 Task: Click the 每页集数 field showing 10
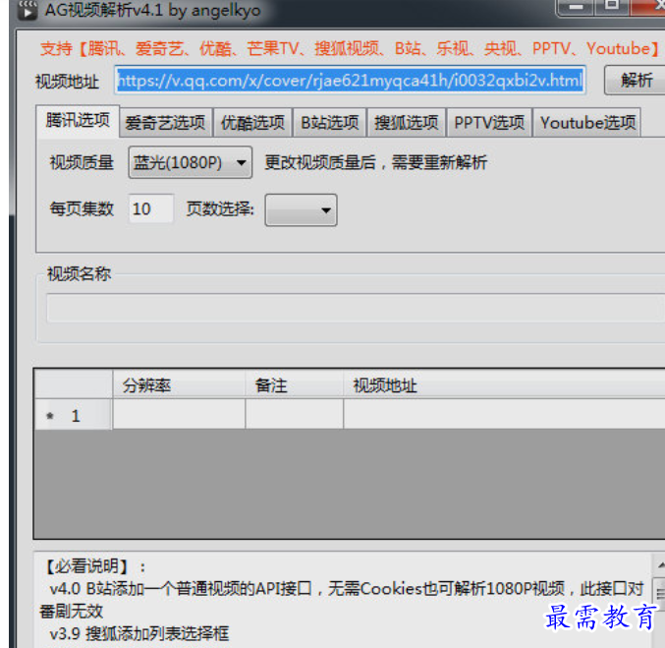pyautogui.click(x=151, y=208)
